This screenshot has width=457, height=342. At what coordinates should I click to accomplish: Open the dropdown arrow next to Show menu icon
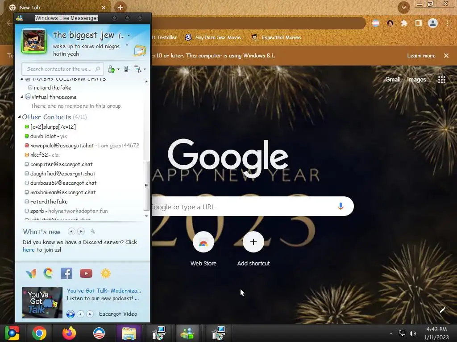coord(145,69)
